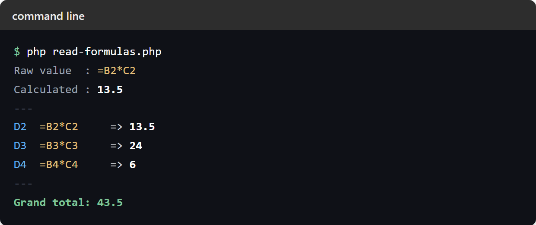This screenshot has height=225, width=536.
Task: Select the "Raw value" label
Action: [x=43, y=71]
